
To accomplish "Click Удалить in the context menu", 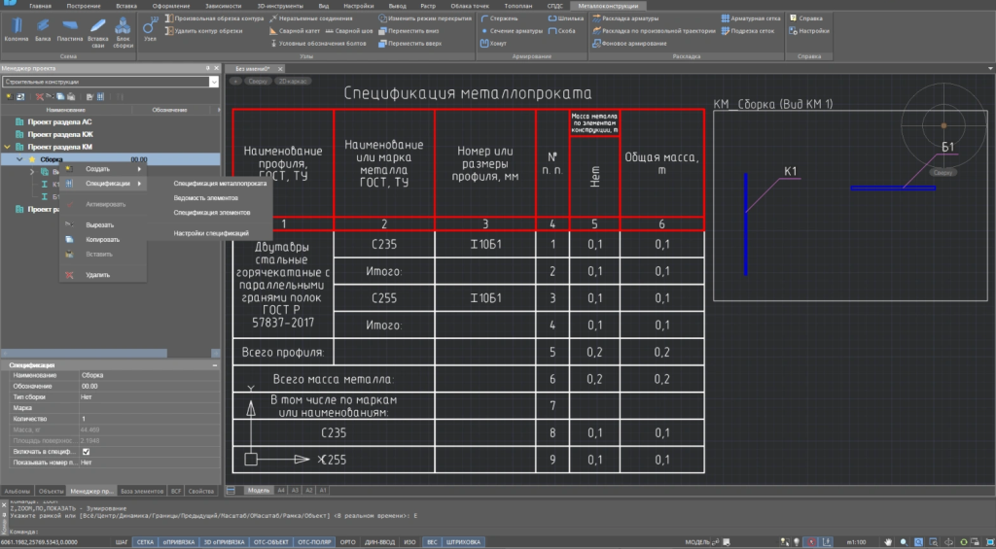I will coord(98,274).
